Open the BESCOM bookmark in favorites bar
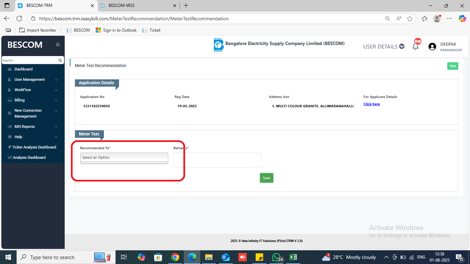470x264 pixels. (78, 30)
